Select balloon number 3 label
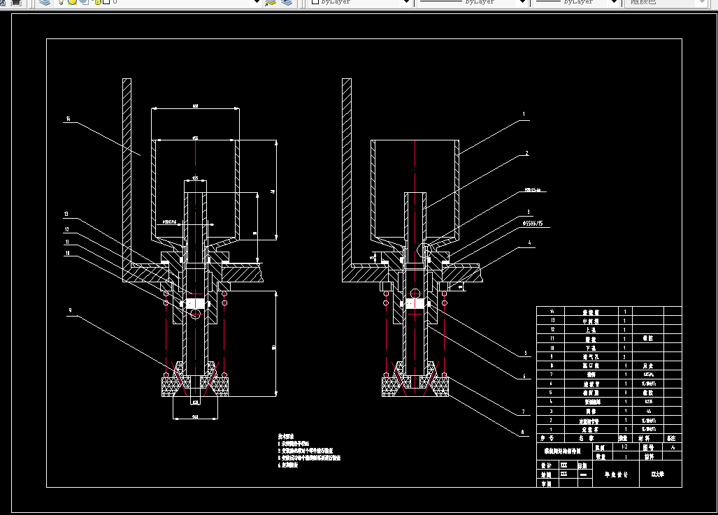The width and height of the screenshot is (718, 515). pos(529,212)
